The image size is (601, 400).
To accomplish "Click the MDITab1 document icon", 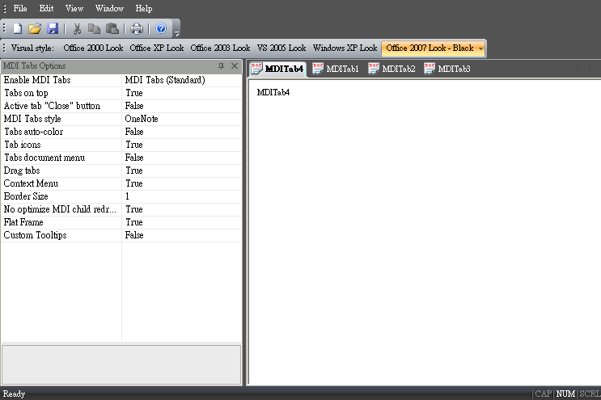I will pyautogui.click(x=318, y=69).
